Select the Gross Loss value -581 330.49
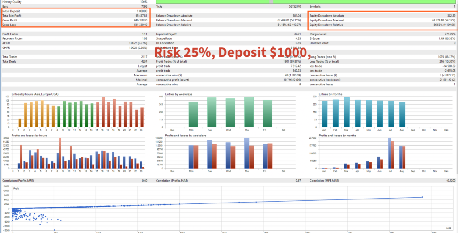Image resolution: width=458 pixels, height=233 pixels. tap(140, 25)
